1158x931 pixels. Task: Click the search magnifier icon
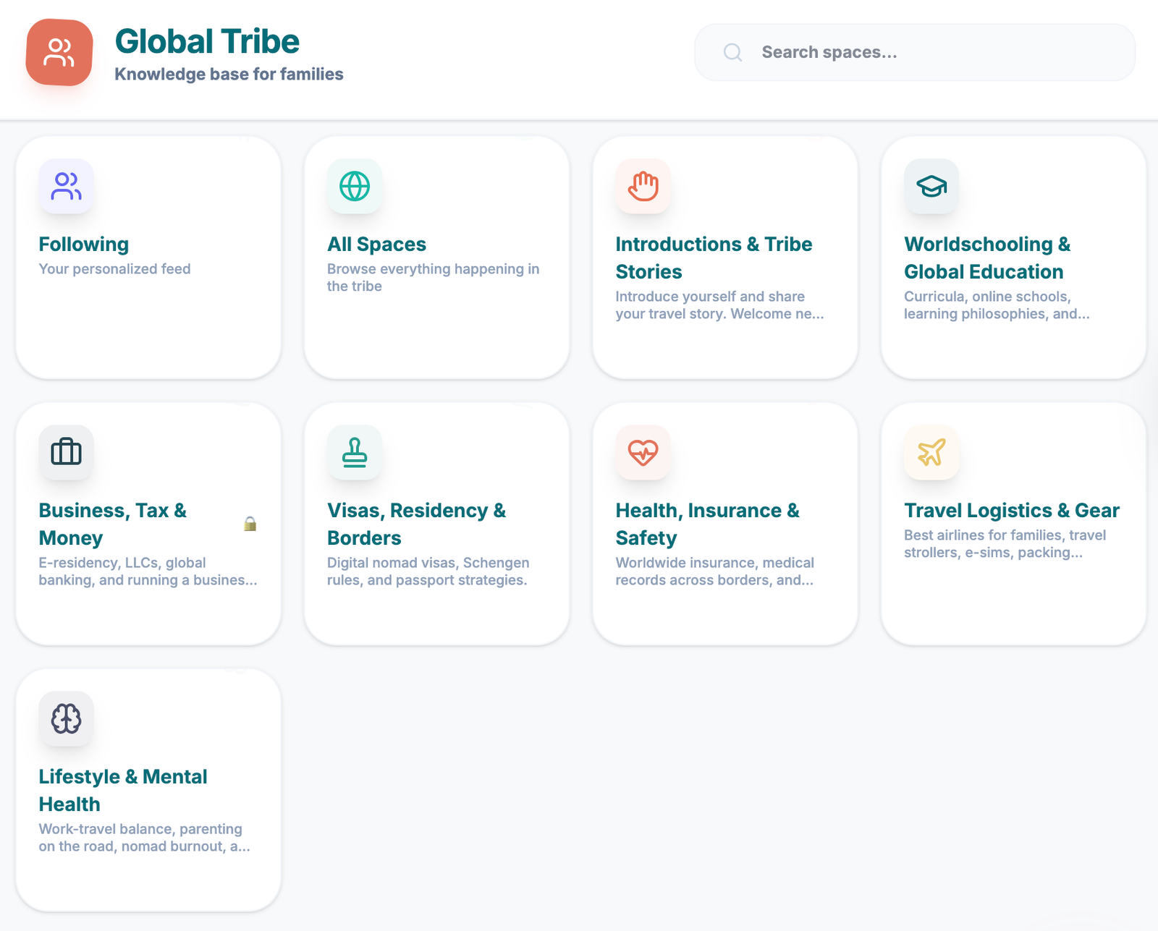[x=732, y=52]
